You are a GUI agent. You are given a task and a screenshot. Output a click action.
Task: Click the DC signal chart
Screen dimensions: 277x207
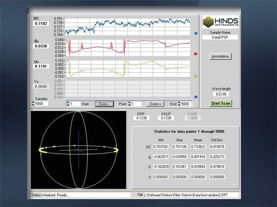127,27
